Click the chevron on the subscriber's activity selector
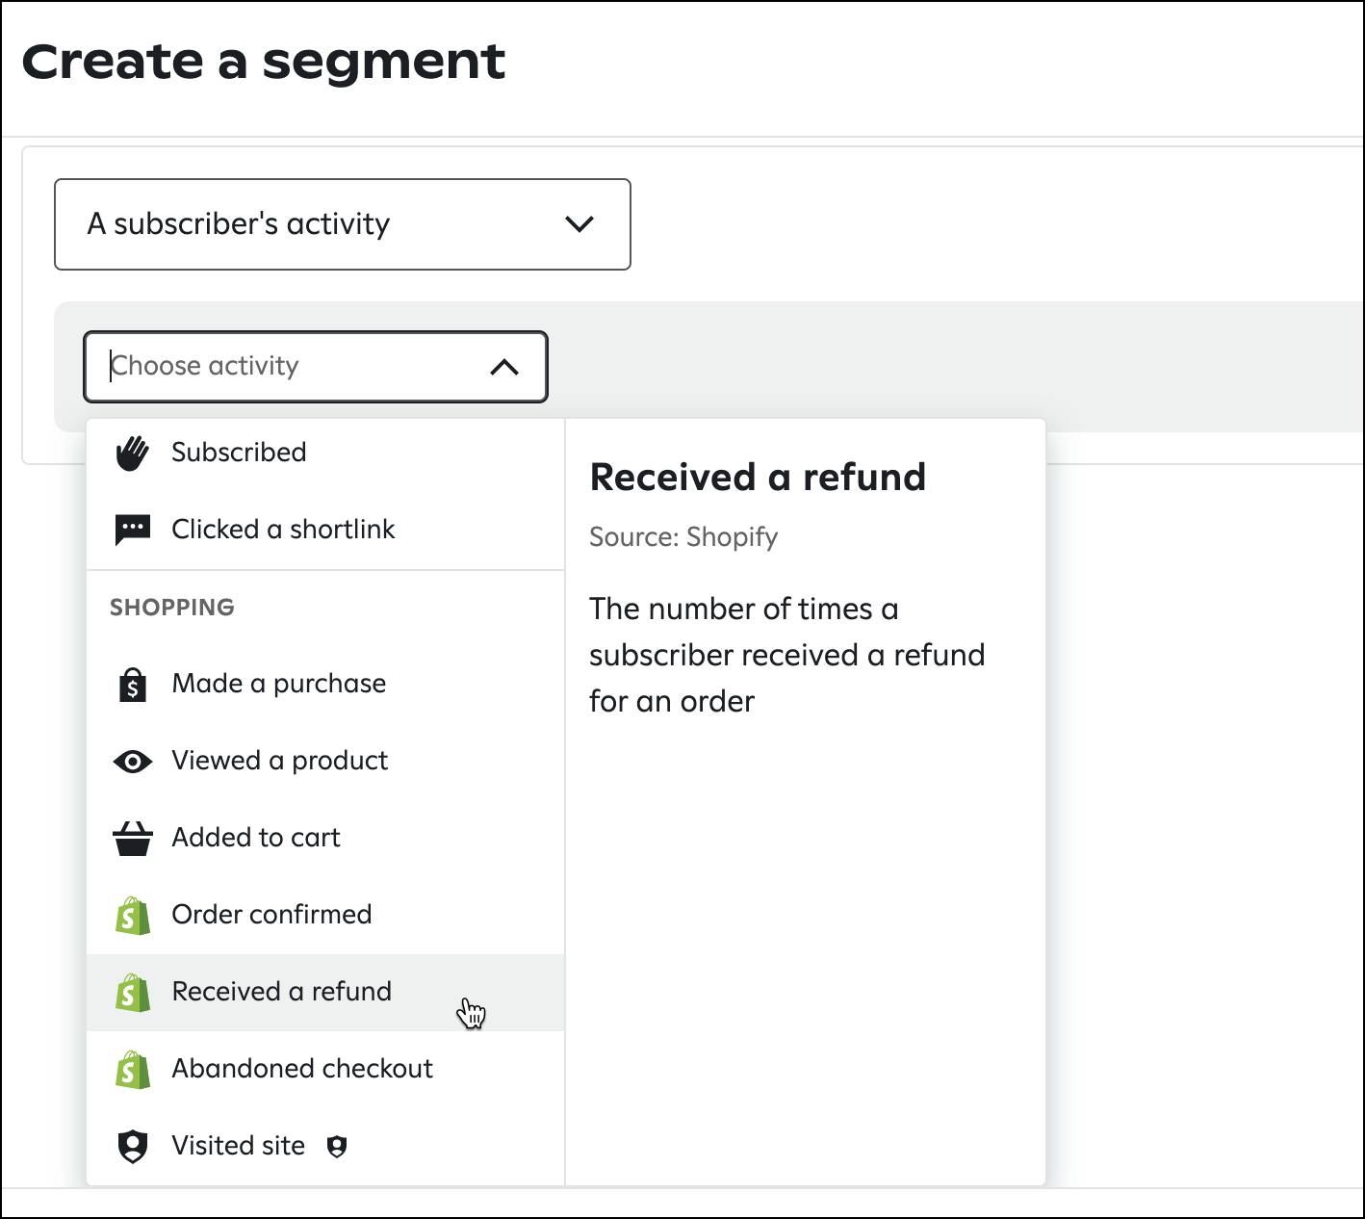Image resolution: width=1365 pixels, height=1219 pixels. point(579,224)
